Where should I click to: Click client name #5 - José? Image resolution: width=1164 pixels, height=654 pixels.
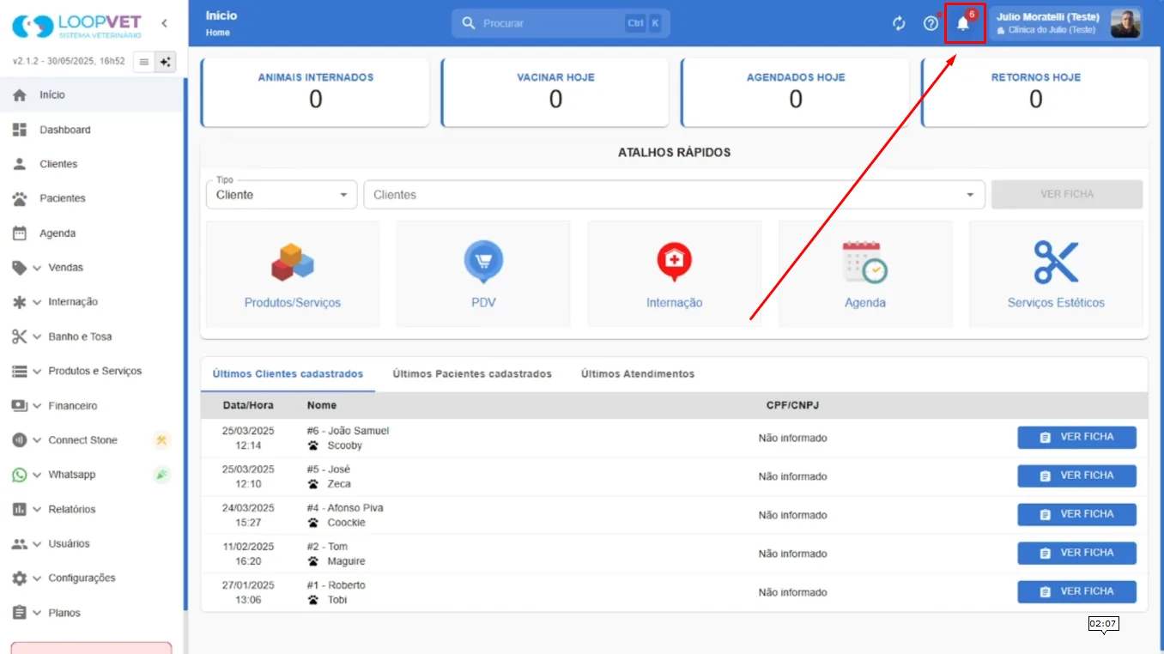(329, 469)
